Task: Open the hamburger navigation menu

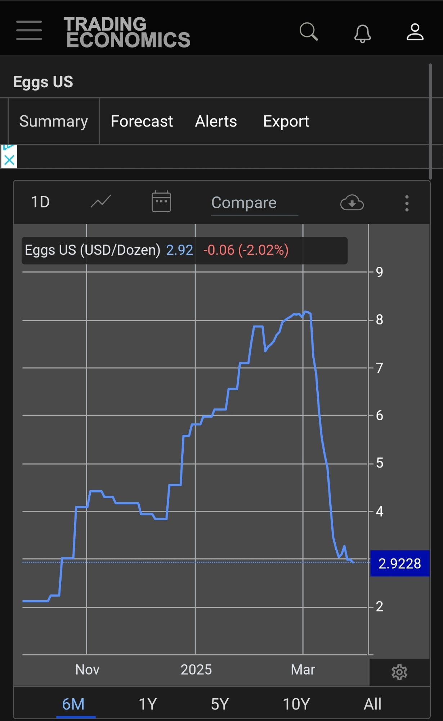Action: coord(29,30)
